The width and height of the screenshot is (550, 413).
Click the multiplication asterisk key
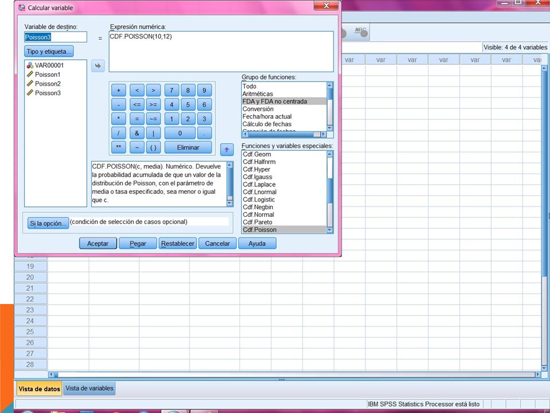click(x=119, y=119)
